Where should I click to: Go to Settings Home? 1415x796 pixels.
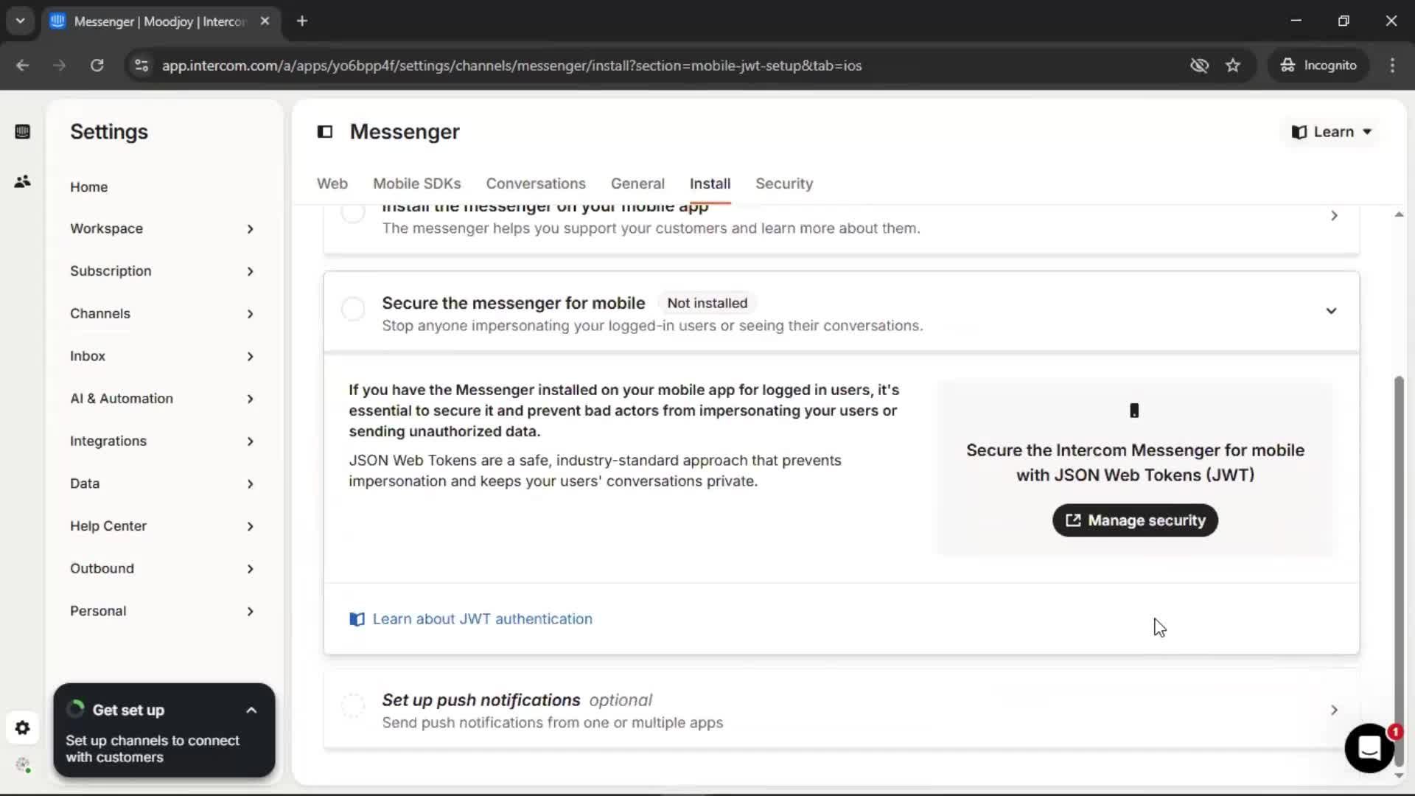tap(88, 187)
